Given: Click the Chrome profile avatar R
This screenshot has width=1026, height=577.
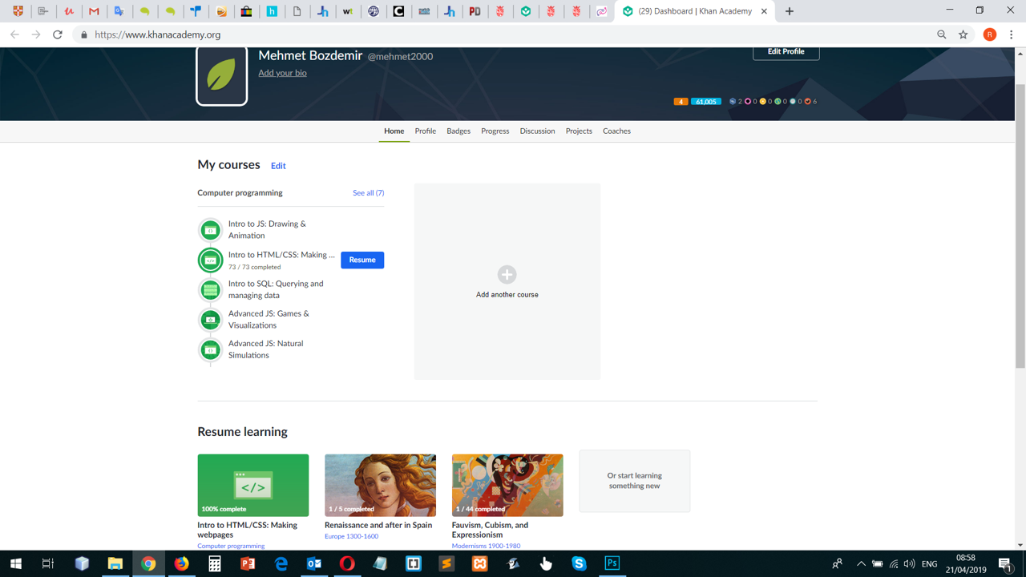Looking at the screenshot, I should click(990, 34).
